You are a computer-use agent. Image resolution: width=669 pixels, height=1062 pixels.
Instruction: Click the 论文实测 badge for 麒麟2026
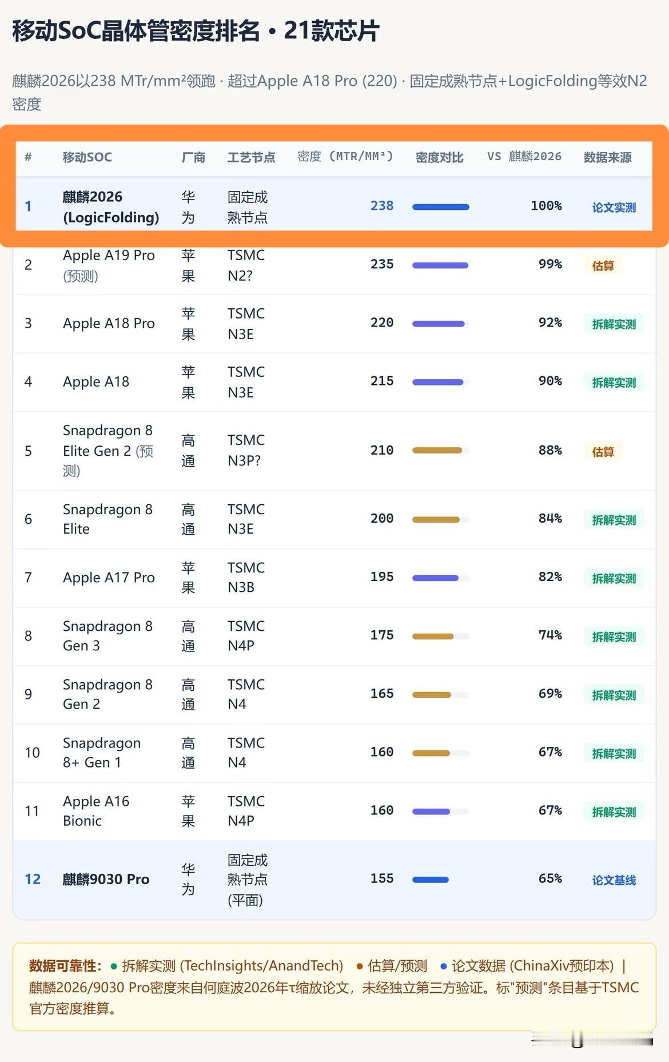click(x=614, y=208)
